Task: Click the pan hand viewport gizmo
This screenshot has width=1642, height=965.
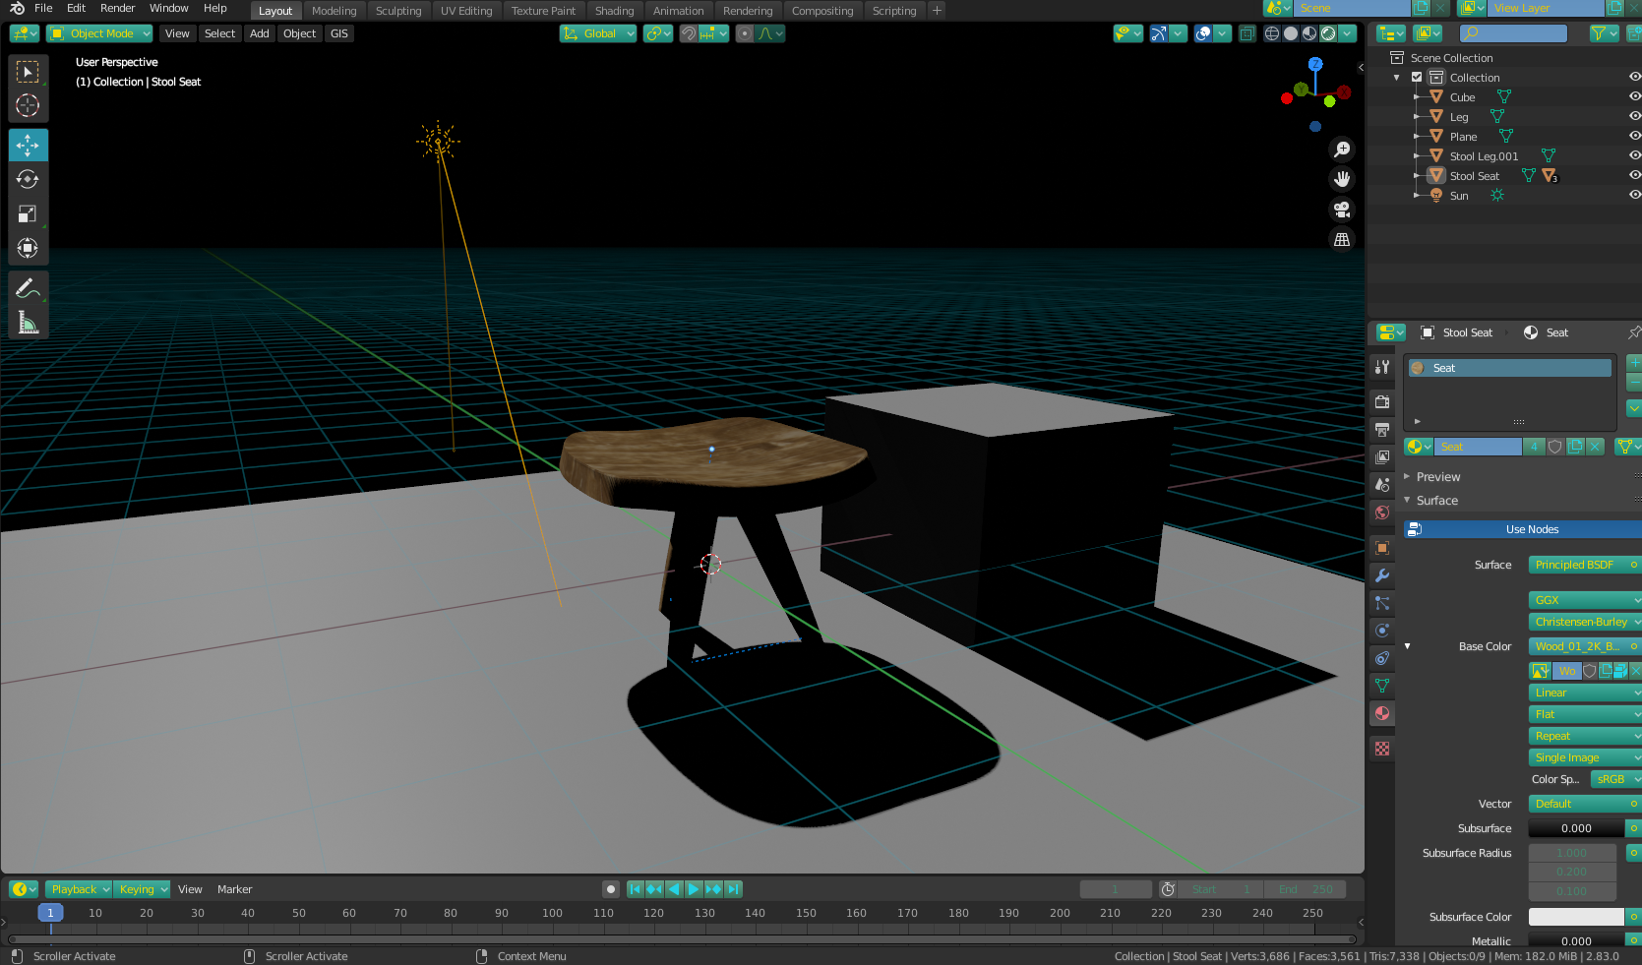Action: point(1342,179)
